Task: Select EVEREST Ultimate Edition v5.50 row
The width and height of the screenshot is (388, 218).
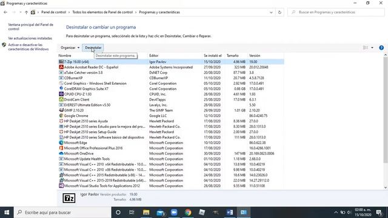Action: coord(171,105)
